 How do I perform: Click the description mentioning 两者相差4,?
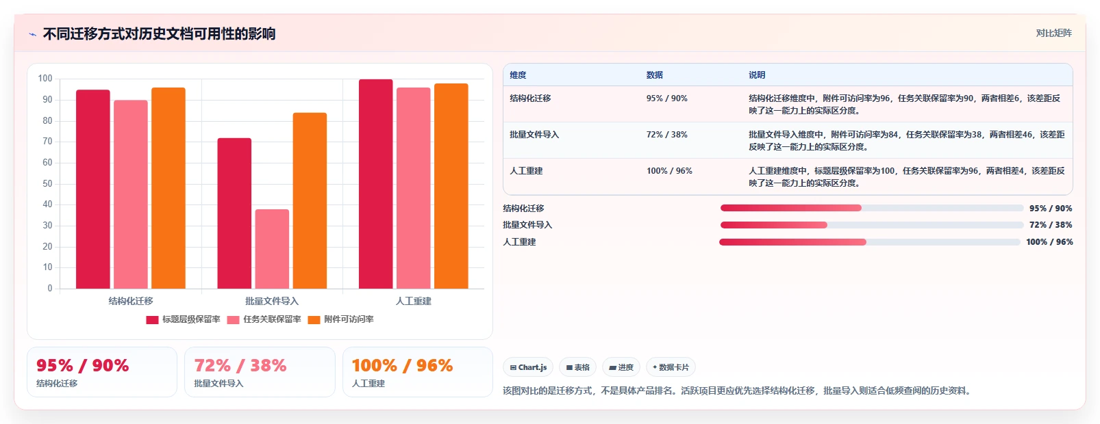[907, 176]
